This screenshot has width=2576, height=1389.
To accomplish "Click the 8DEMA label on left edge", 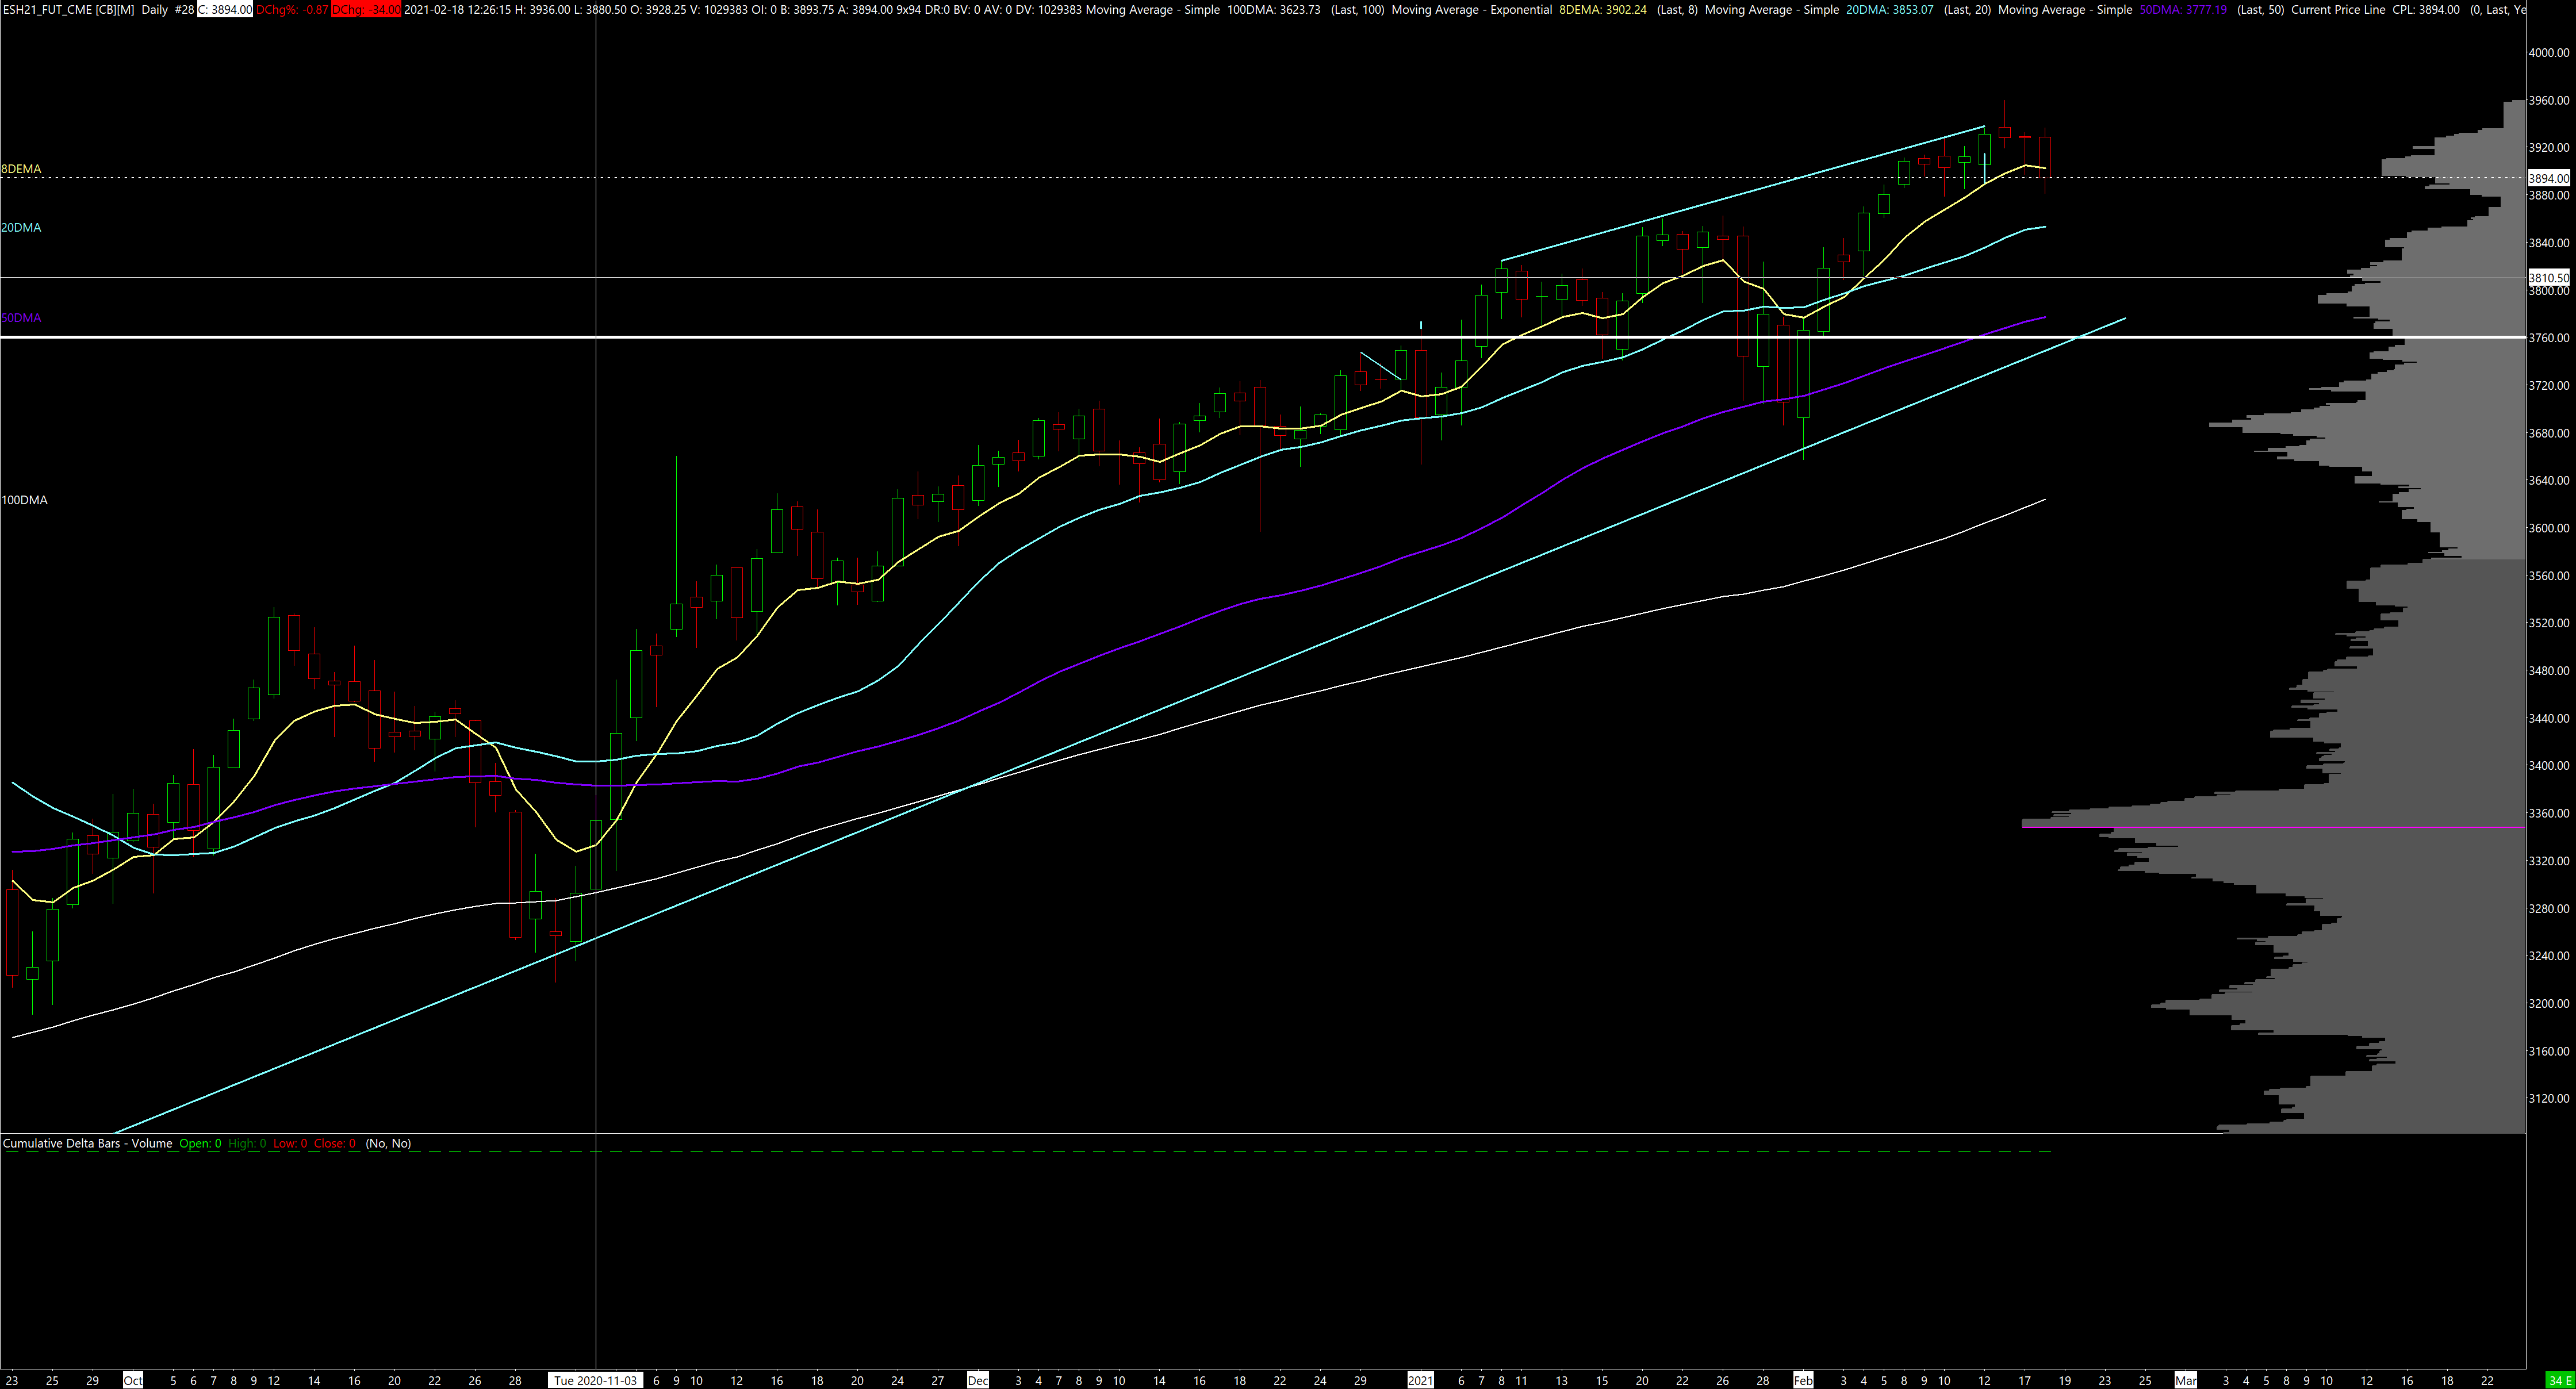I will click(21, 169).
